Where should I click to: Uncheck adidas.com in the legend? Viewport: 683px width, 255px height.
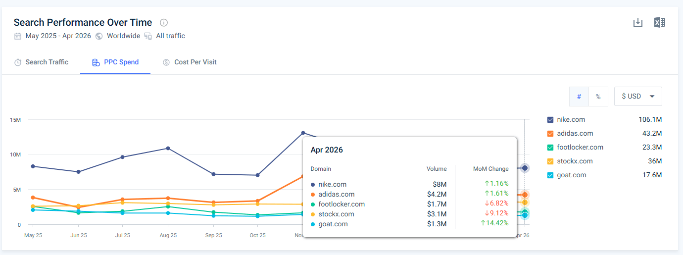[550, 134]
